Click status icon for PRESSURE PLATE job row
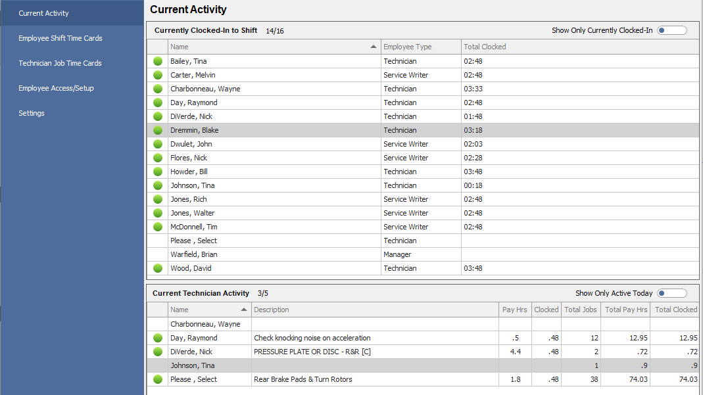The image size is (703, 395). 158,352
